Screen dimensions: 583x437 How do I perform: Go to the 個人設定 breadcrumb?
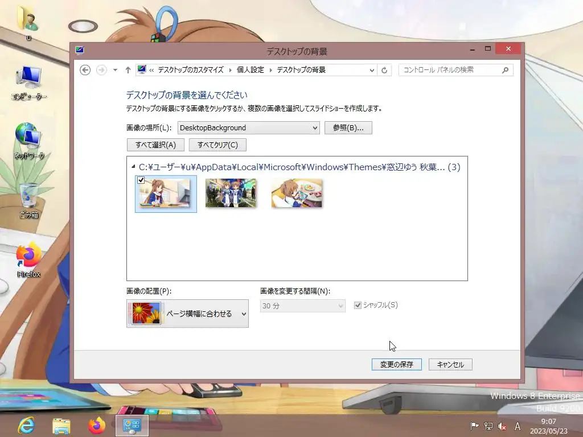(x=251, y=70)
